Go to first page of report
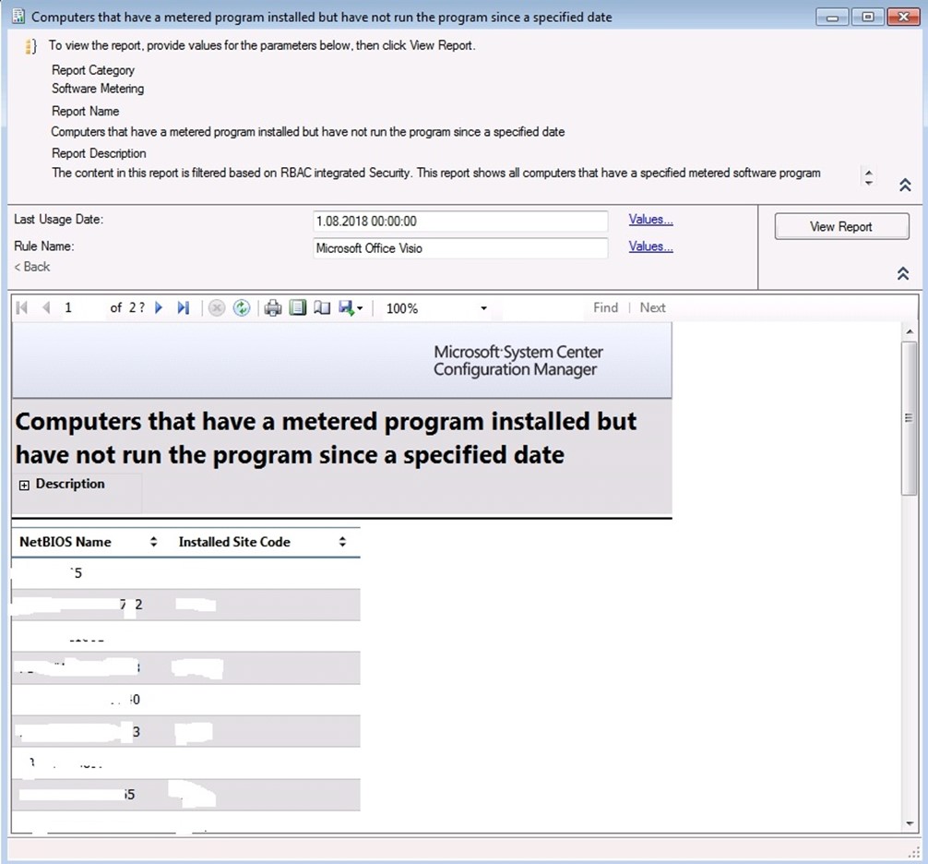 22,308
